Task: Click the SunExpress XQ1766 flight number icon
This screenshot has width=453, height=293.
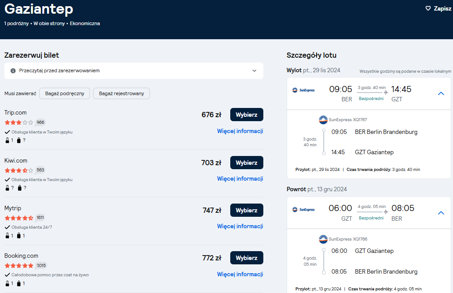Action: pos(323,239)
